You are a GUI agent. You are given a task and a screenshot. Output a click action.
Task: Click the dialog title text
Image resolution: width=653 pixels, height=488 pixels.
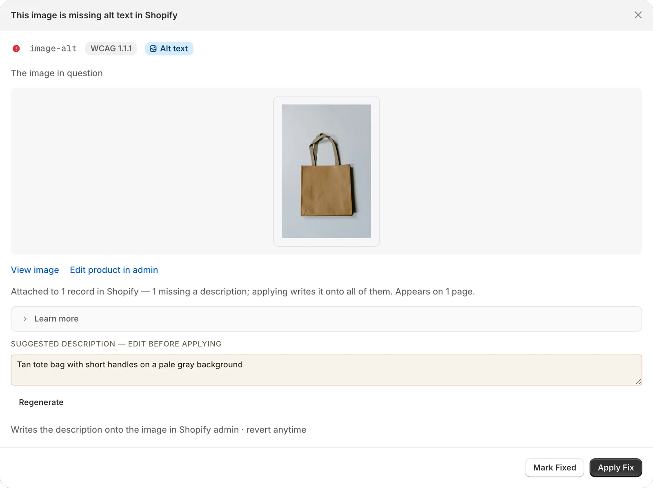(x=94, y=15)
